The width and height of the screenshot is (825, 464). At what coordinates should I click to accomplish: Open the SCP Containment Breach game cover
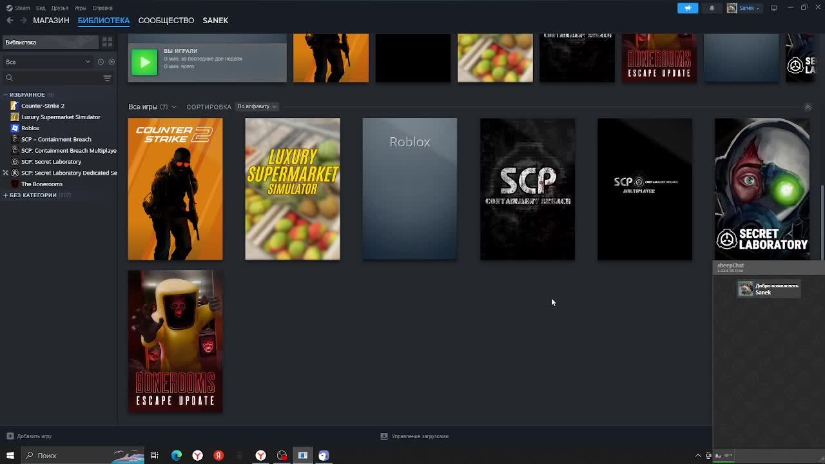coord(527,189)
